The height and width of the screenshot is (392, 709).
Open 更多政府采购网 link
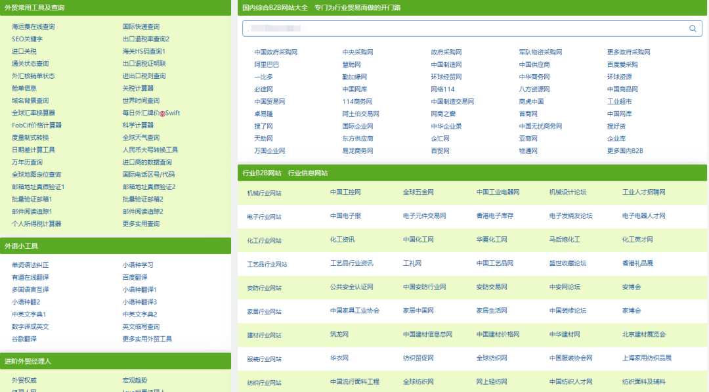click(x=628, y=53)
